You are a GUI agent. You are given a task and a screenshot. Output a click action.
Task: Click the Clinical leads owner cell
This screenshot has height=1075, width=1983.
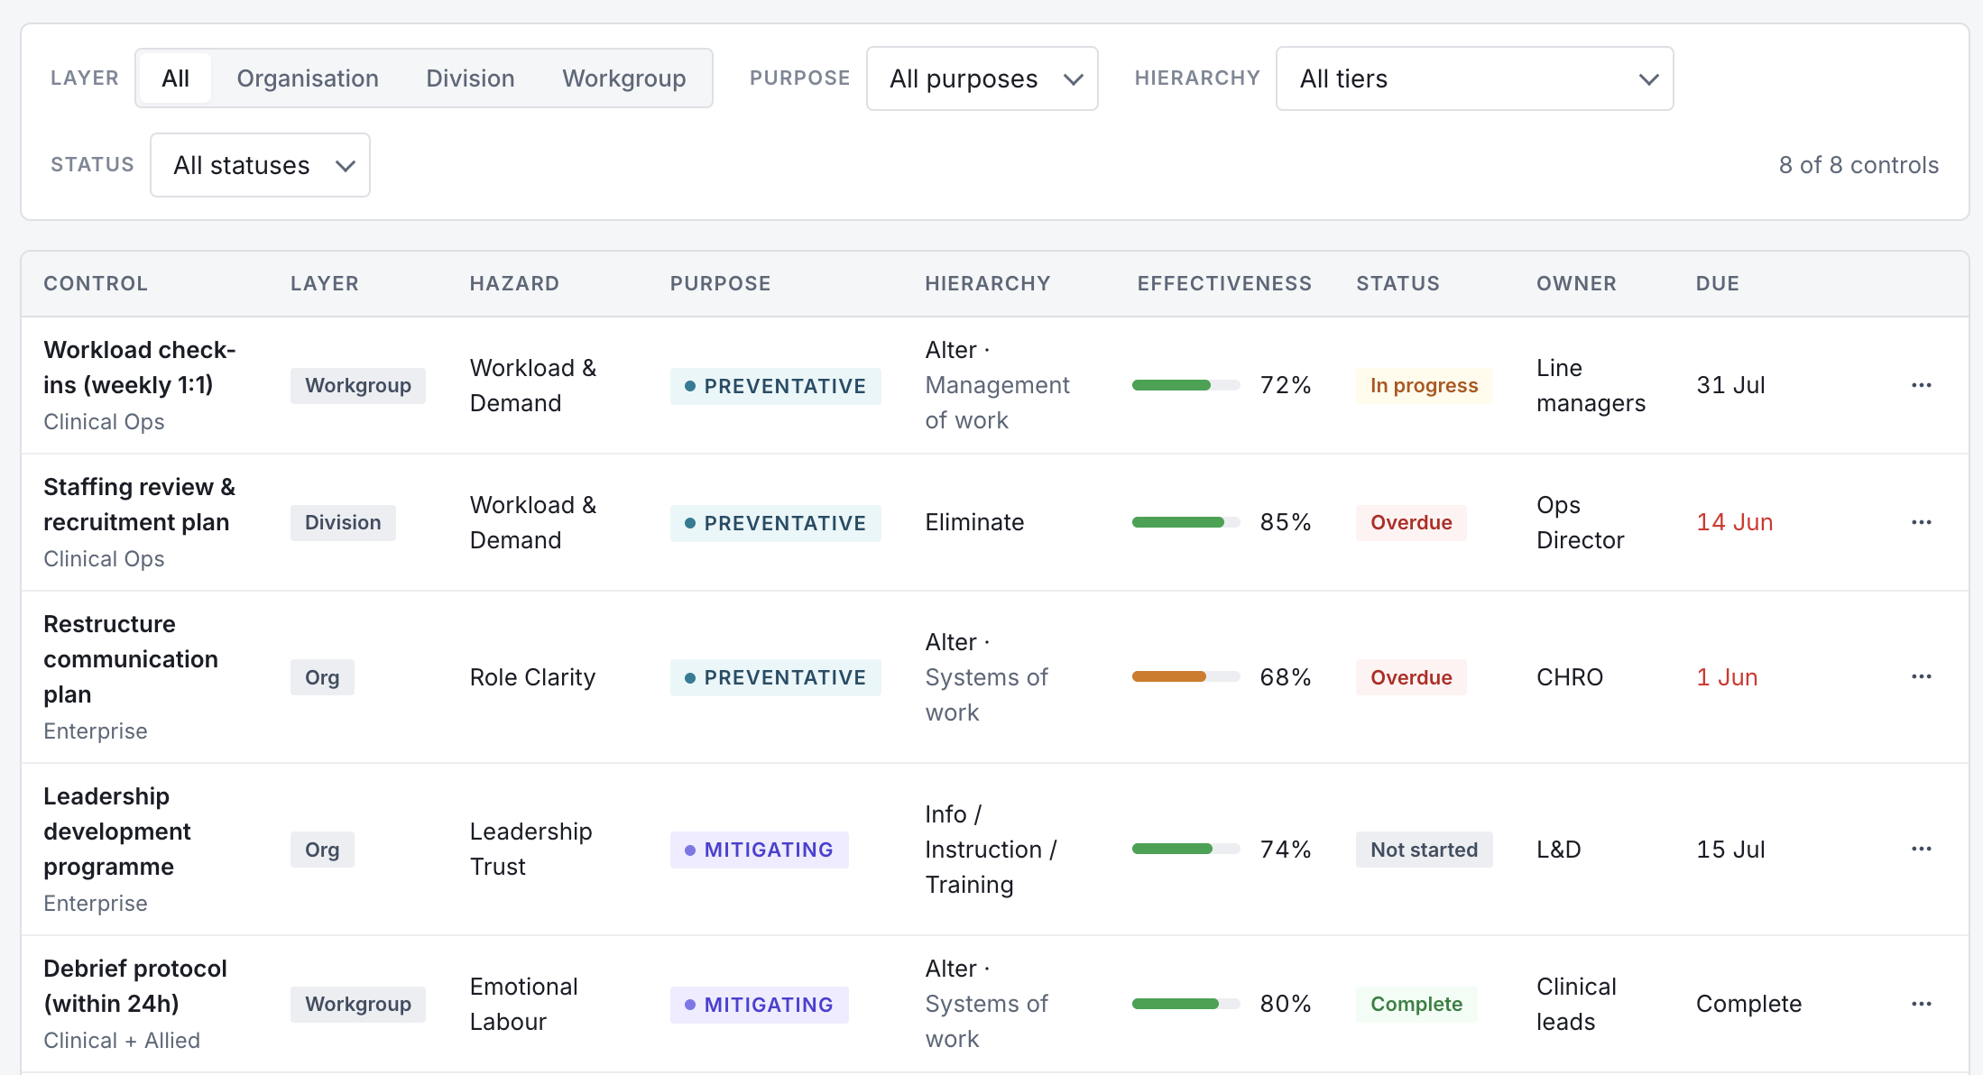point(1577,1004)
